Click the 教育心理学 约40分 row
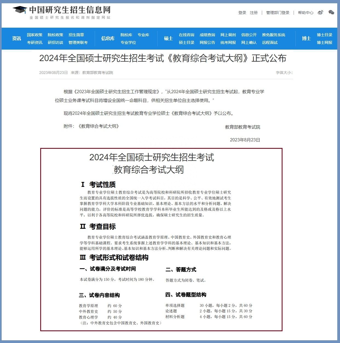The image size is (340, 343). (x=100, y=317)
